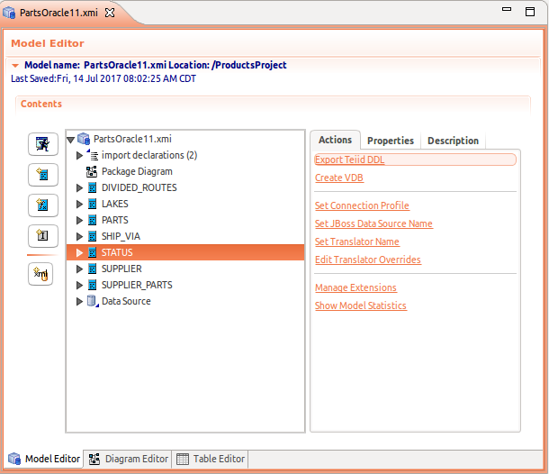This screenshot has width=549, height=474.
Task: Close the PartsOracle11.xmi editor tab
Action: [110, 13]
